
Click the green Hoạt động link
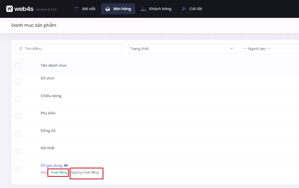pos(59,172)
